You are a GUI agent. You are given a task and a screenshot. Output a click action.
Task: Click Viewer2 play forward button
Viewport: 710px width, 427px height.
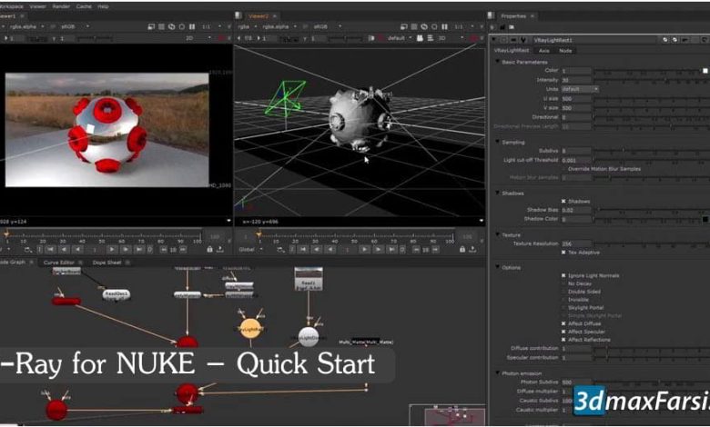point(364,250)
